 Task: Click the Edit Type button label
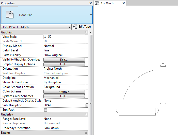(x=85, y=27)
